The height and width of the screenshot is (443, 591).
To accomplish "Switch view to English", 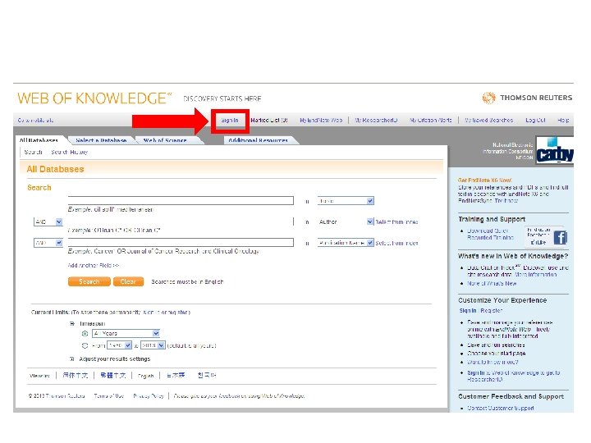I will click(145, 376).
